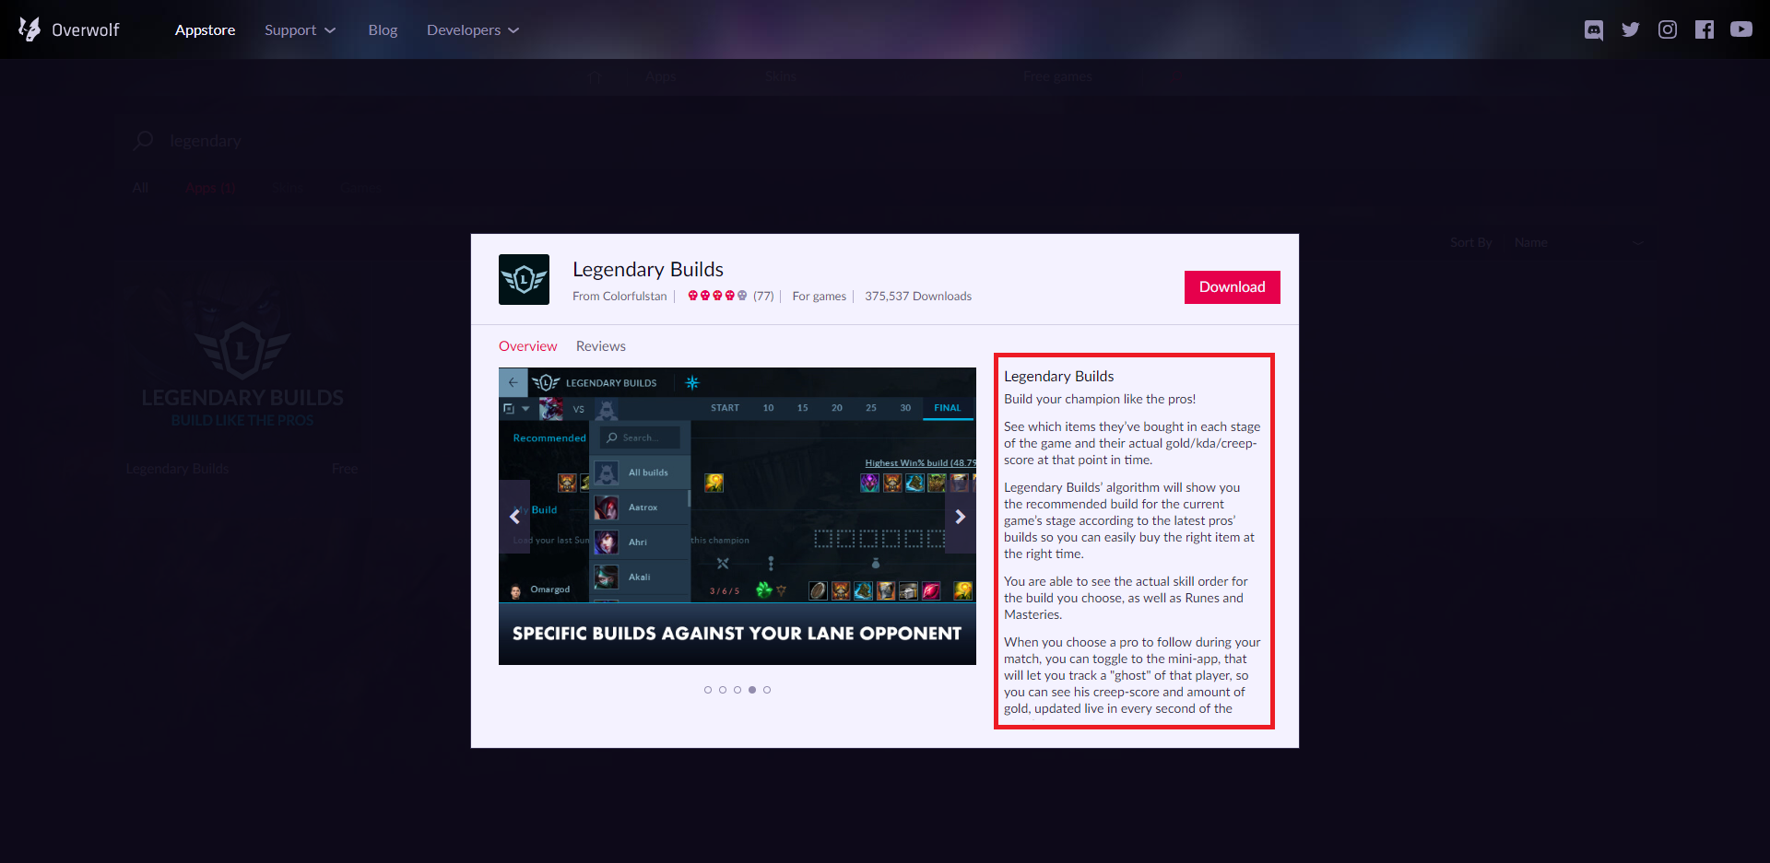Go to next screenshot with right arrow
Viewport: 1770px width, 863px height.
click(961, 517)
